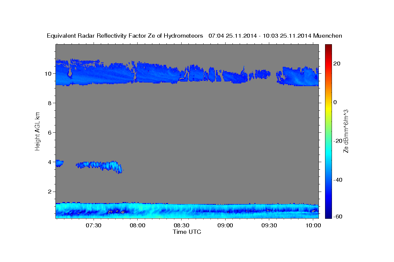Click the '08:30' time tick label
Screen dimensions: 394x262
[181, 226]
